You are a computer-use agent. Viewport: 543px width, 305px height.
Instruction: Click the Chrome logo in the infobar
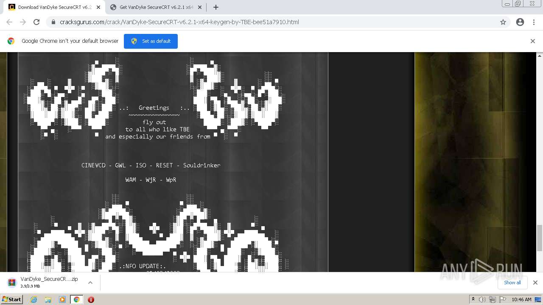tap(11, 41)
